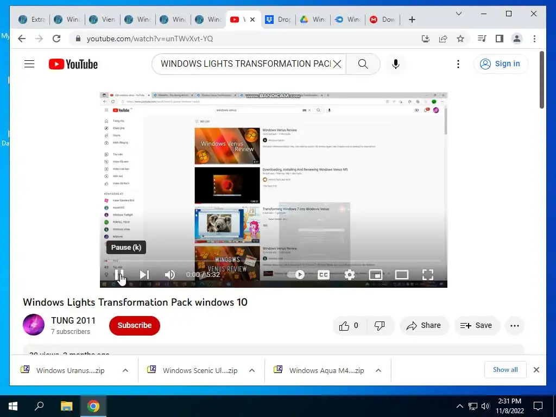Expand Windows Uranus zip download options
556x417 pixels.
[125, 370]
